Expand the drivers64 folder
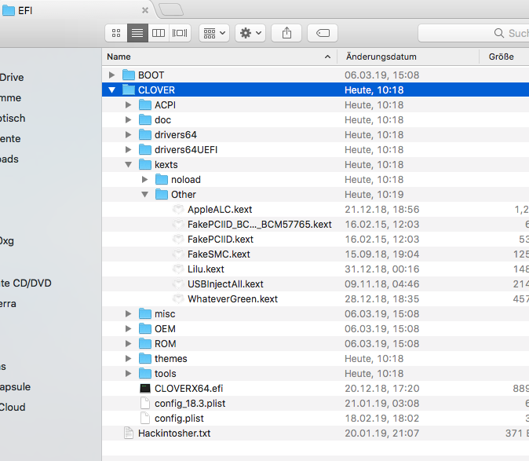 [128, 134]
